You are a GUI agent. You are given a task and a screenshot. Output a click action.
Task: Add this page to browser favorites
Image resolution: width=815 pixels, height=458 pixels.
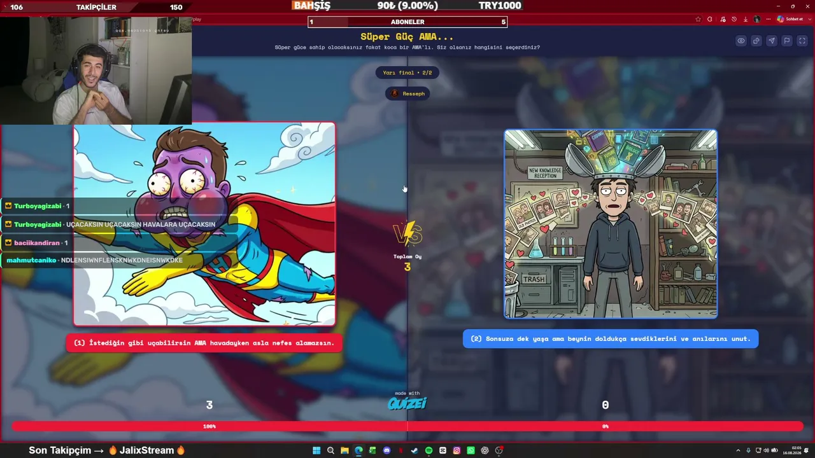pos(698,19)
